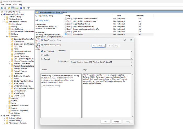Click Cancel in the policy dialog
Image resolution: width=183 pixels, height=129 pixels.
[117, 122]
